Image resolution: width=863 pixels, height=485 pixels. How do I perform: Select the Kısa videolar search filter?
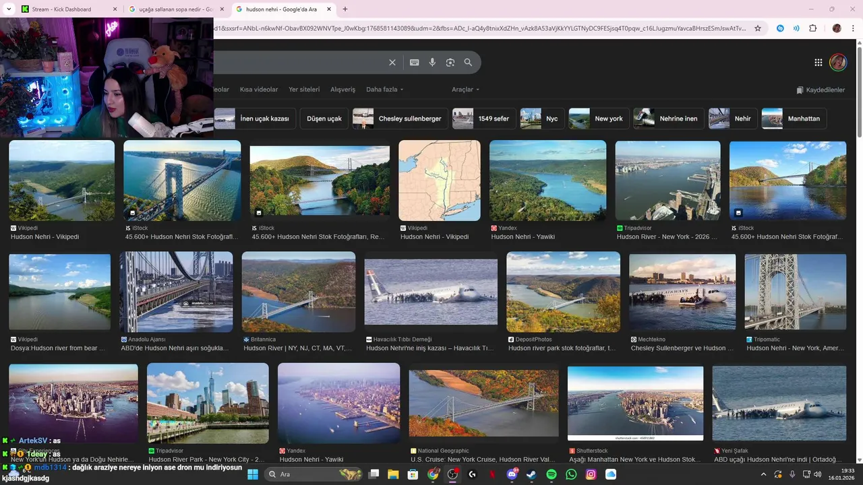pyautogui.click(x=259, y=90)
